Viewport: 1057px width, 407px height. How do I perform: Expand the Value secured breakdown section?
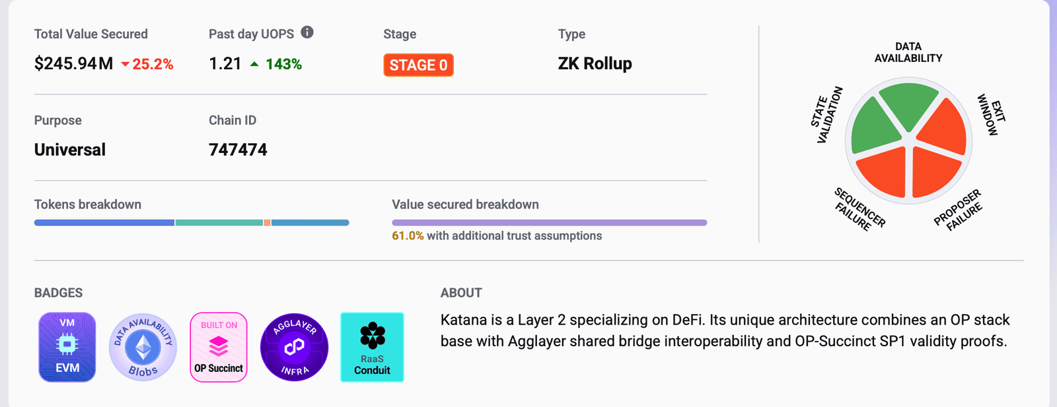[465, 204]
